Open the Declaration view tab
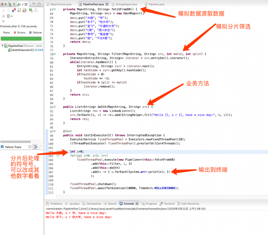Viewport: 268px width, 235px height. click(x=92, y=204)
